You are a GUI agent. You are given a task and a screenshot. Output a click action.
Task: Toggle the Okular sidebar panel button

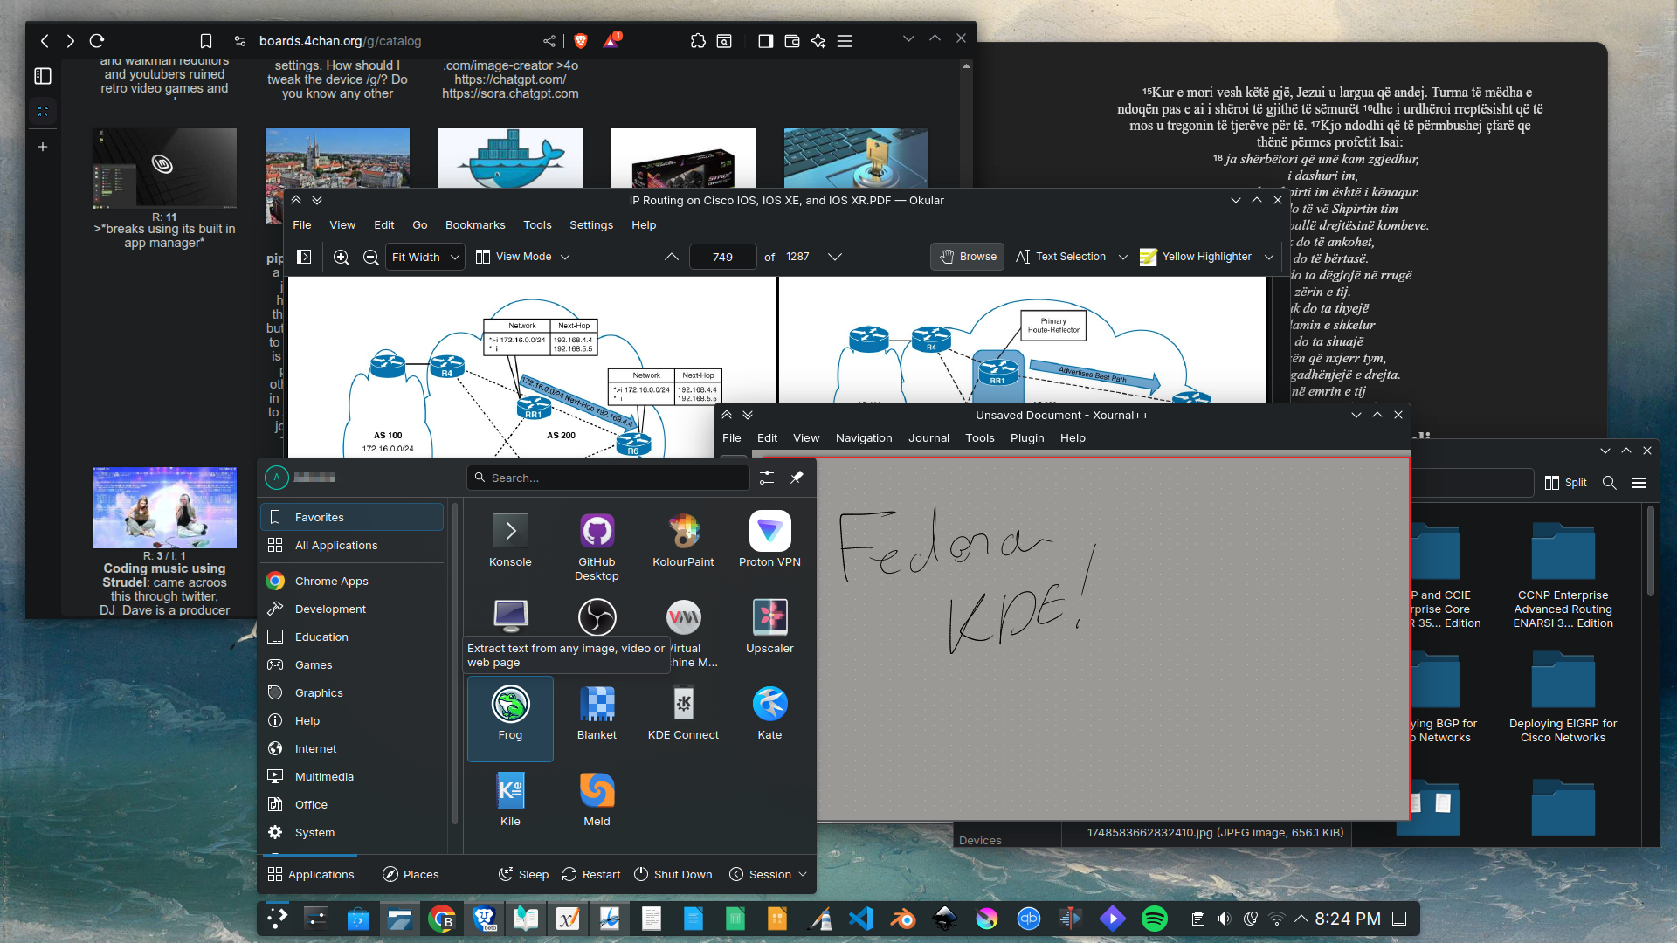[x=304, y=257]
